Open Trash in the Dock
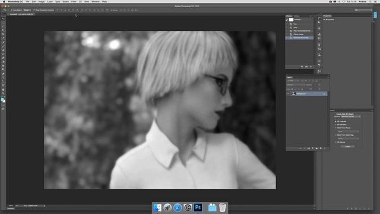The image size is (380, 214). click(222, 207)
